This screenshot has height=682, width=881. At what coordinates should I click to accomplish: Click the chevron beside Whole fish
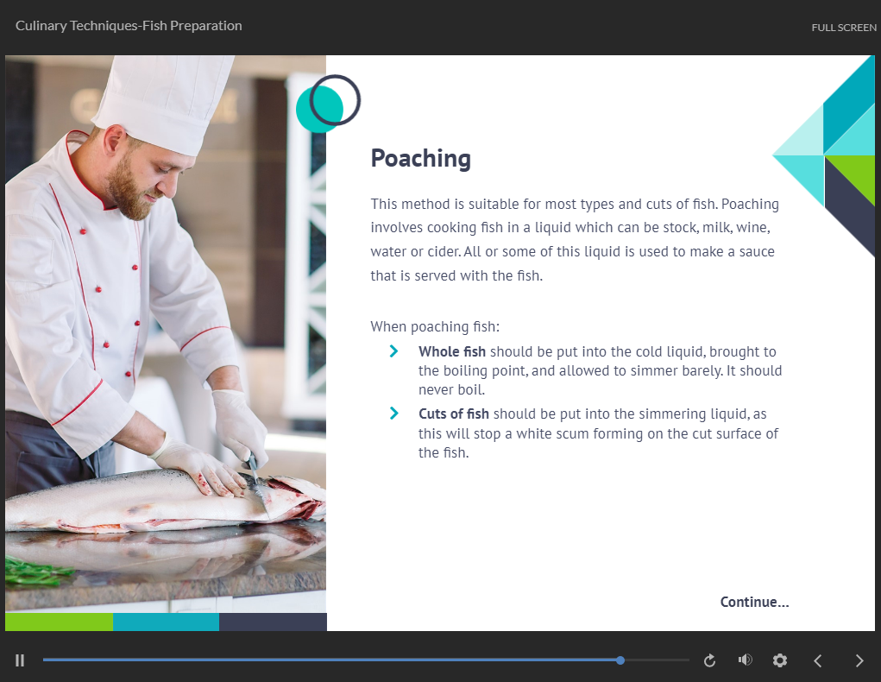pos(394,351)
